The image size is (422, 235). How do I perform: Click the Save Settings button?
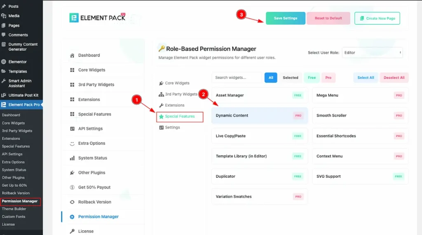(285, 18)
